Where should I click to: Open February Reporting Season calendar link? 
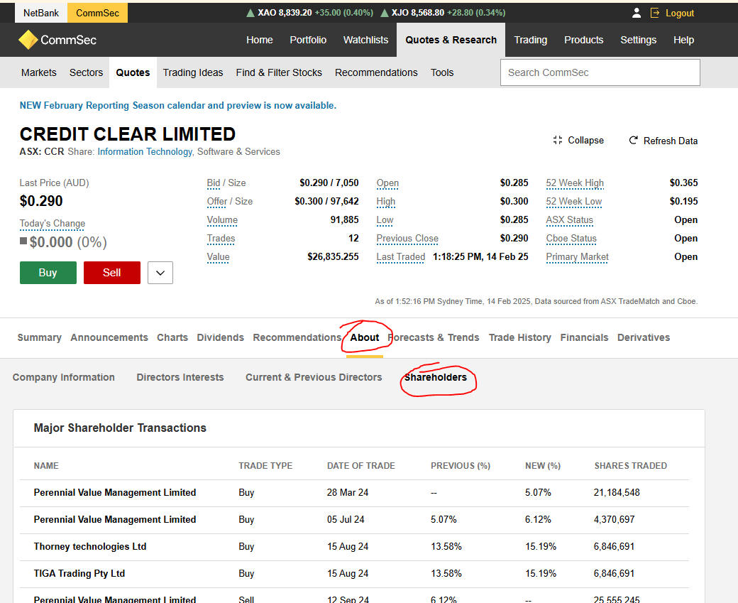click(177, 105)
